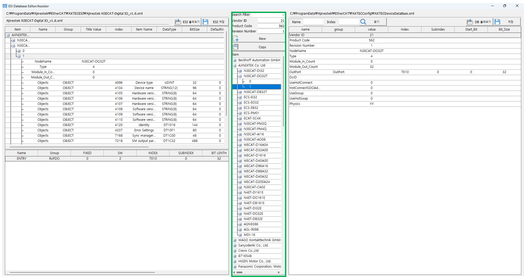Image resolution: width=527 pixels, height=280 pixels.
Task: Click the Start_Bit column header
Action: click(471, 29)
